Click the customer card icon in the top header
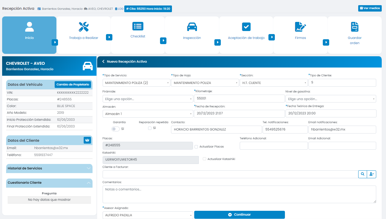The width and height of the screenshot is (386, 219). click(39, 9)
